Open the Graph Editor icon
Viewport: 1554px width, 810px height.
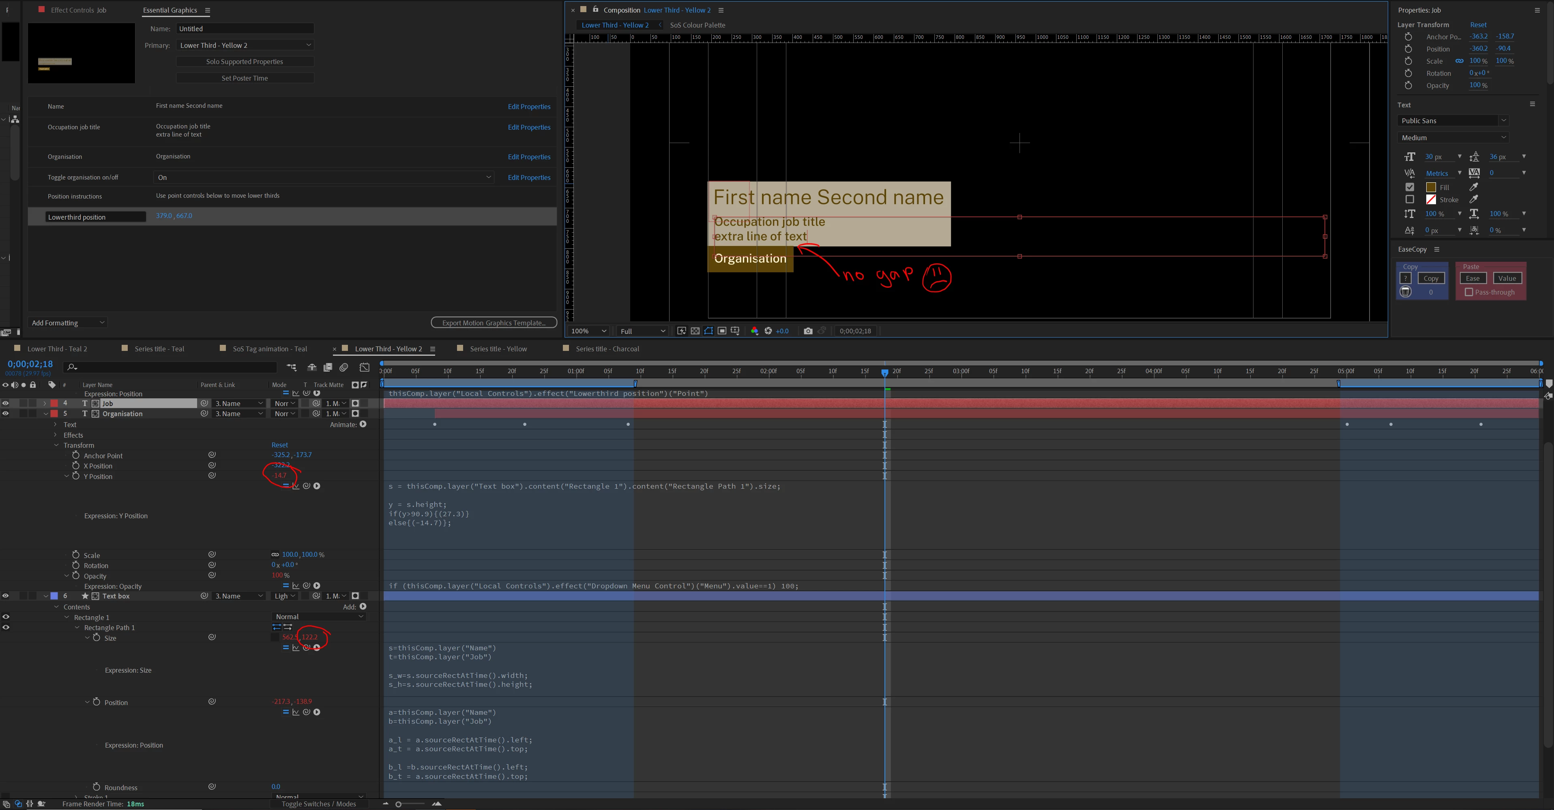pyautogui.click(x=364, y=367)
